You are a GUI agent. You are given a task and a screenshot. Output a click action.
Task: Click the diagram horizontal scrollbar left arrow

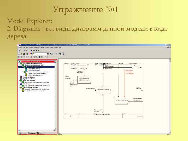[x=59, y=134]
